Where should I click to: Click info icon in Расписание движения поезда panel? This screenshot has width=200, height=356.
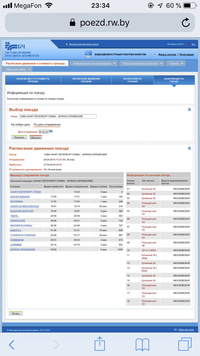coord(189,148)
